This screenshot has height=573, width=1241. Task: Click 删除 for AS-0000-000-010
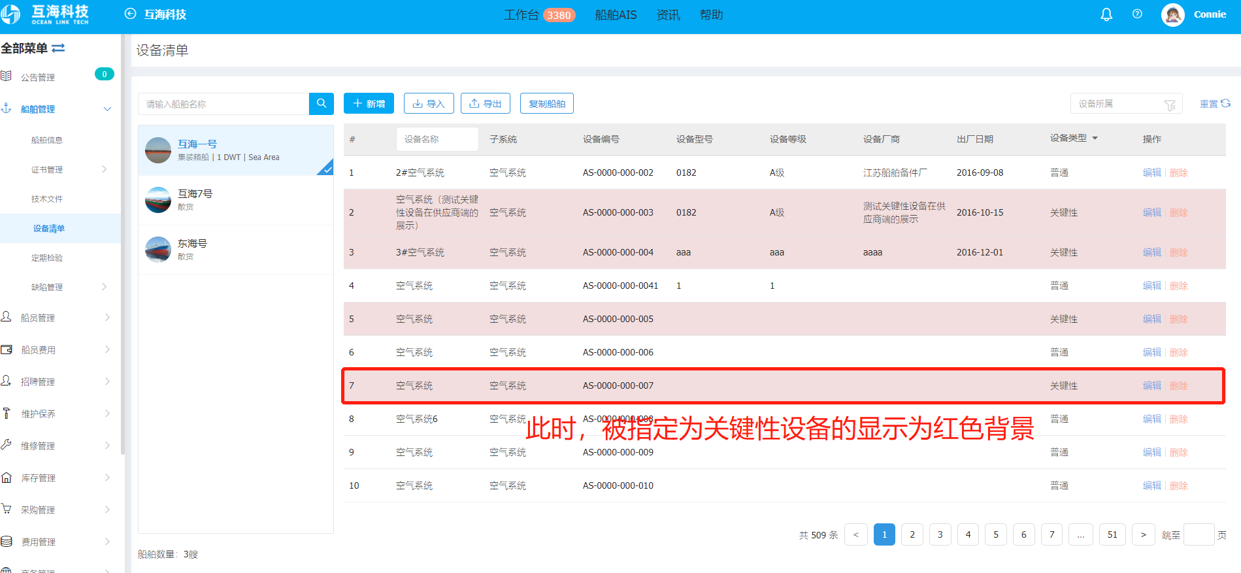click(x=1179, y=485)
